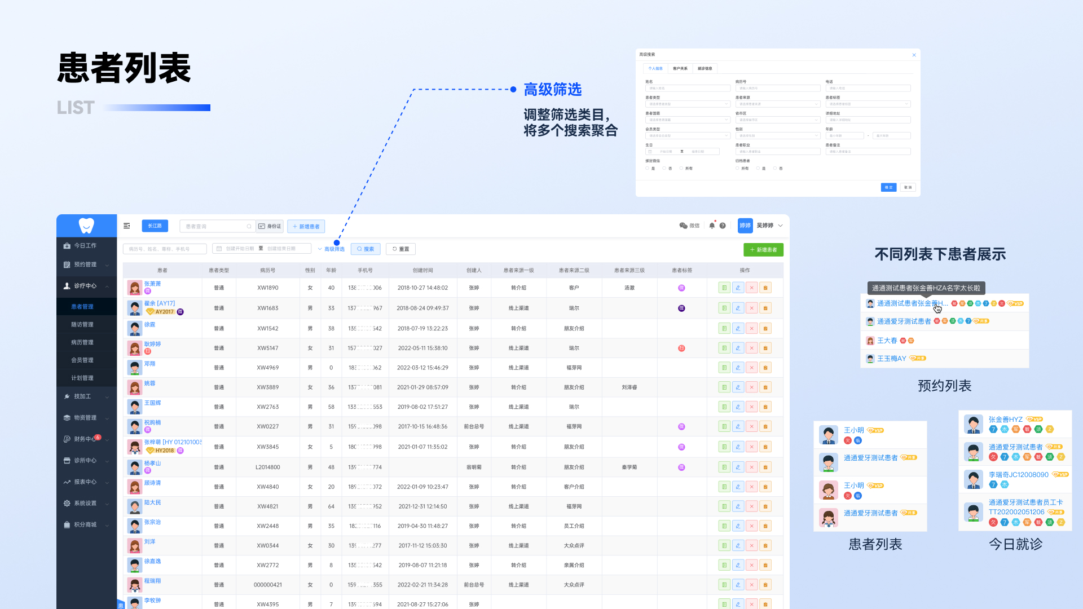Image resolution: width=1083 pixels, height=609 pixels.
Task: Select 否 radio under 归档患者
Action: 775,168
